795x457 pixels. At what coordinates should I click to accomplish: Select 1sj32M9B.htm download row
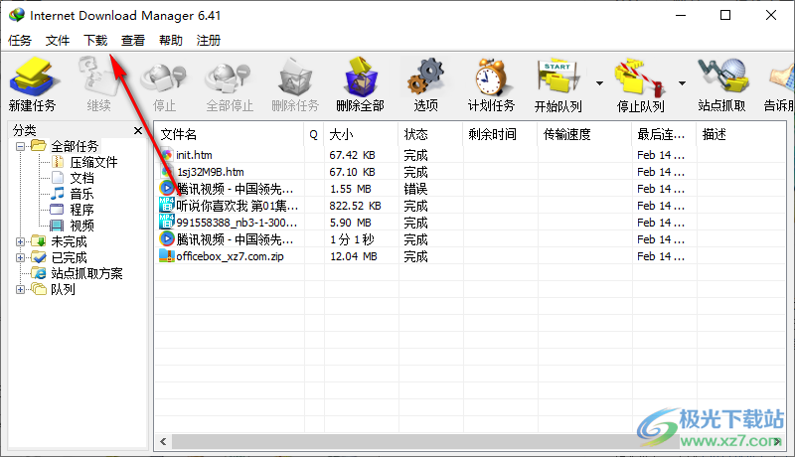470,172
